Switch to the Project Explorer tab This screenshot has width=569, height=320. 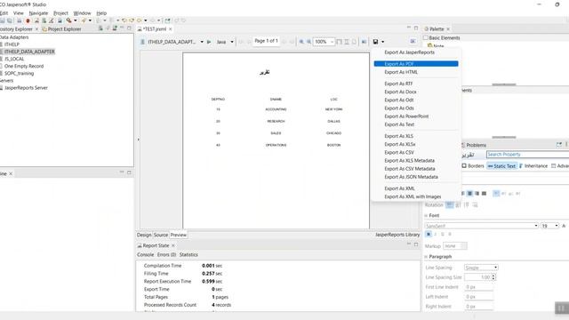[x=61, y=28]
